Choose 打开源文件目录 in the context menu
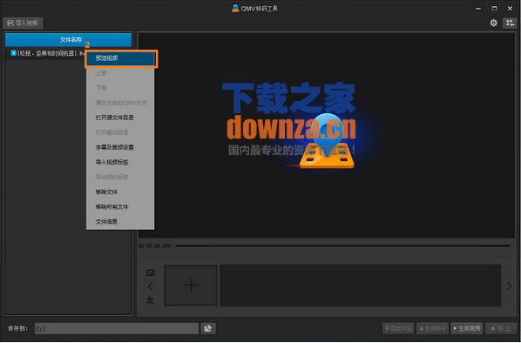 coord(120,118)
